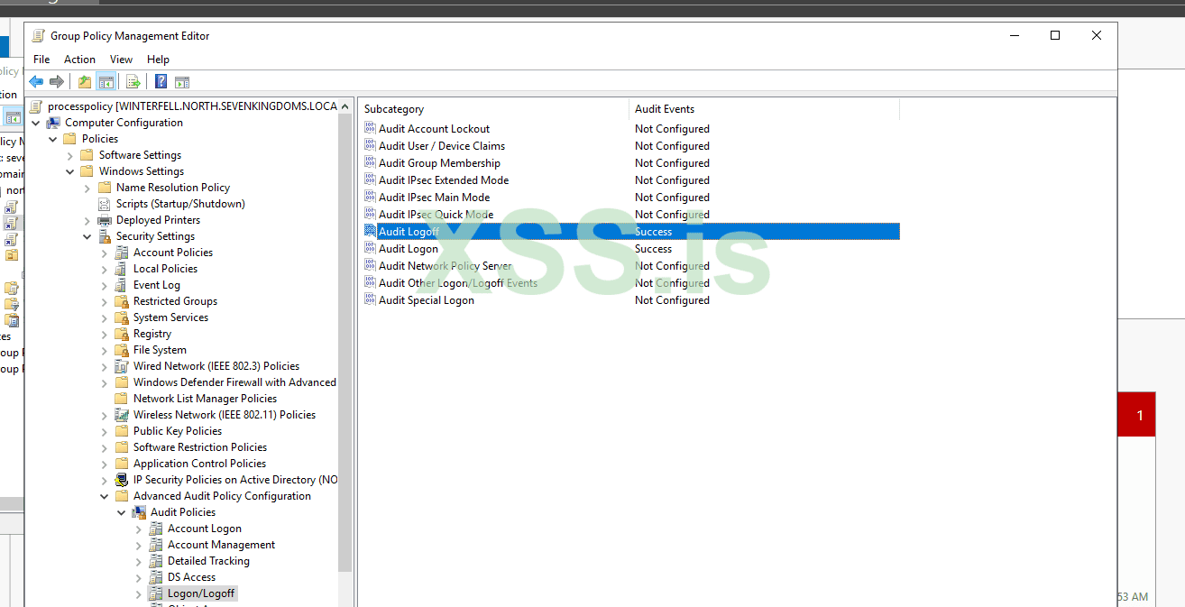Click the blue Back arrow in toolbar
This screenshot has height=607, width=1185.
coord(36,82)
